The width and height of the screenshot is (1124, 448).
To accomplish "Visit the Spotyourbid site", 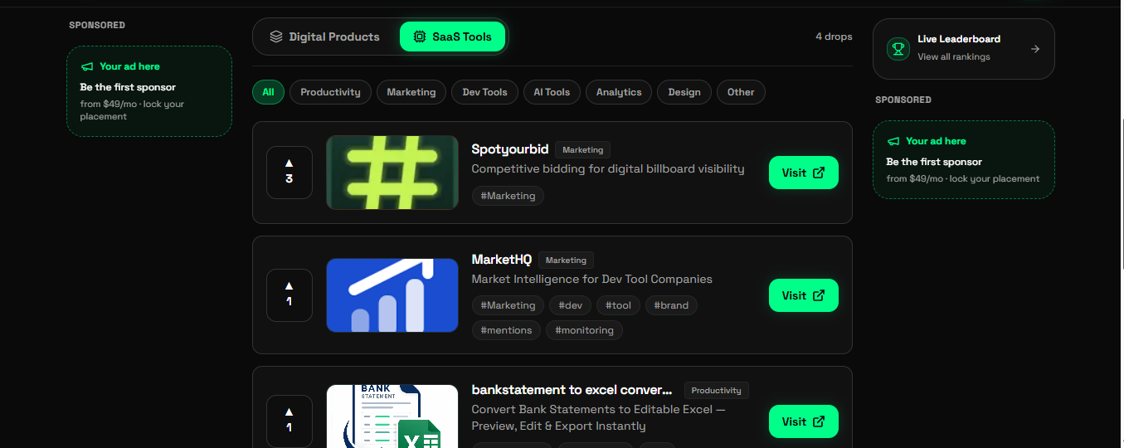I will click(804, 173).
